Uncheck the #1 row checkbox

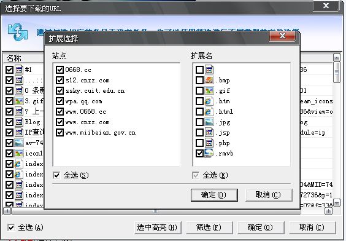coord(9,70)
